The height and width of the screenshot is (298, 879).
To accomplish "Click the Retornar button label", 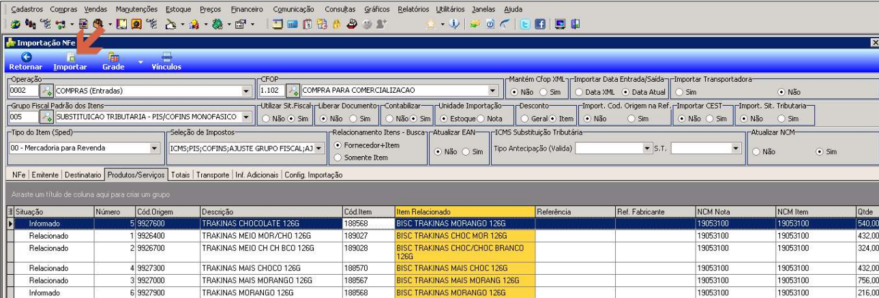I will click(x=25, y=67).
